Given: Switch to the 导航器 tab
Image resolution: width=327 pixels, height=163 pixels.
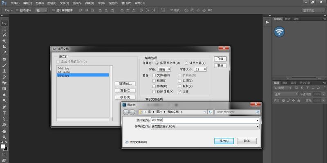Looking at the screenshot, I should (278, 19).
